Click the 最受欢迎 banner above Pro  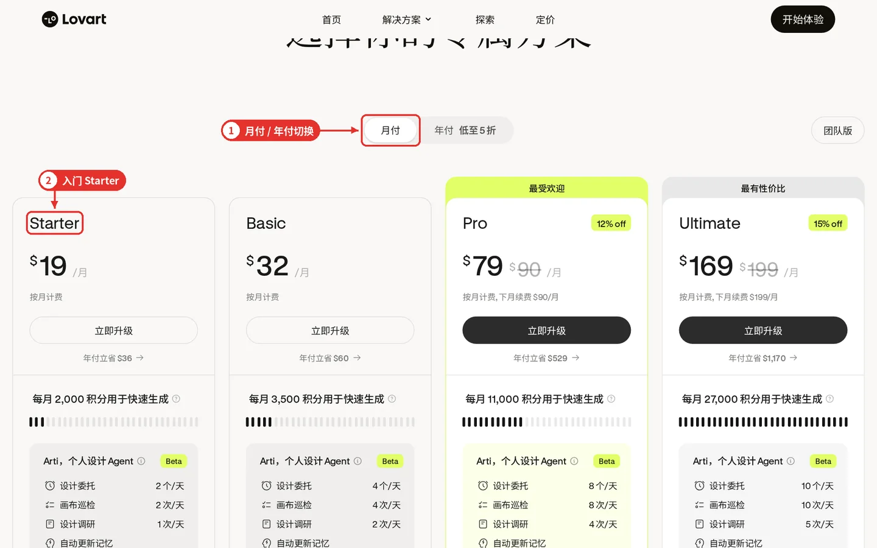click(546, 188)
